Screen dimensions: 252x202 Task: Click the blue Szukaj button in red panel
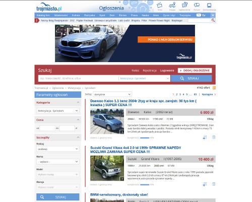click(192, 78)
